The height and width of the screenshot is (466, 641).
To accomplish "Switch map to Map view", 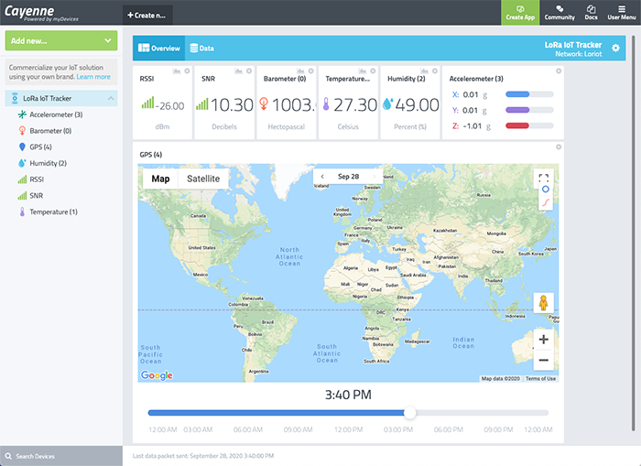I will pyautogui.click(x=160, y=179).
